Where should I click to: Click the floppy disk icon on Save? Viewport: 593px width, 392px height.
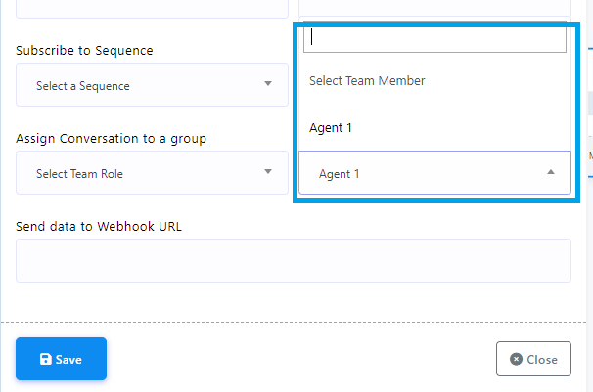pos(45,360)
